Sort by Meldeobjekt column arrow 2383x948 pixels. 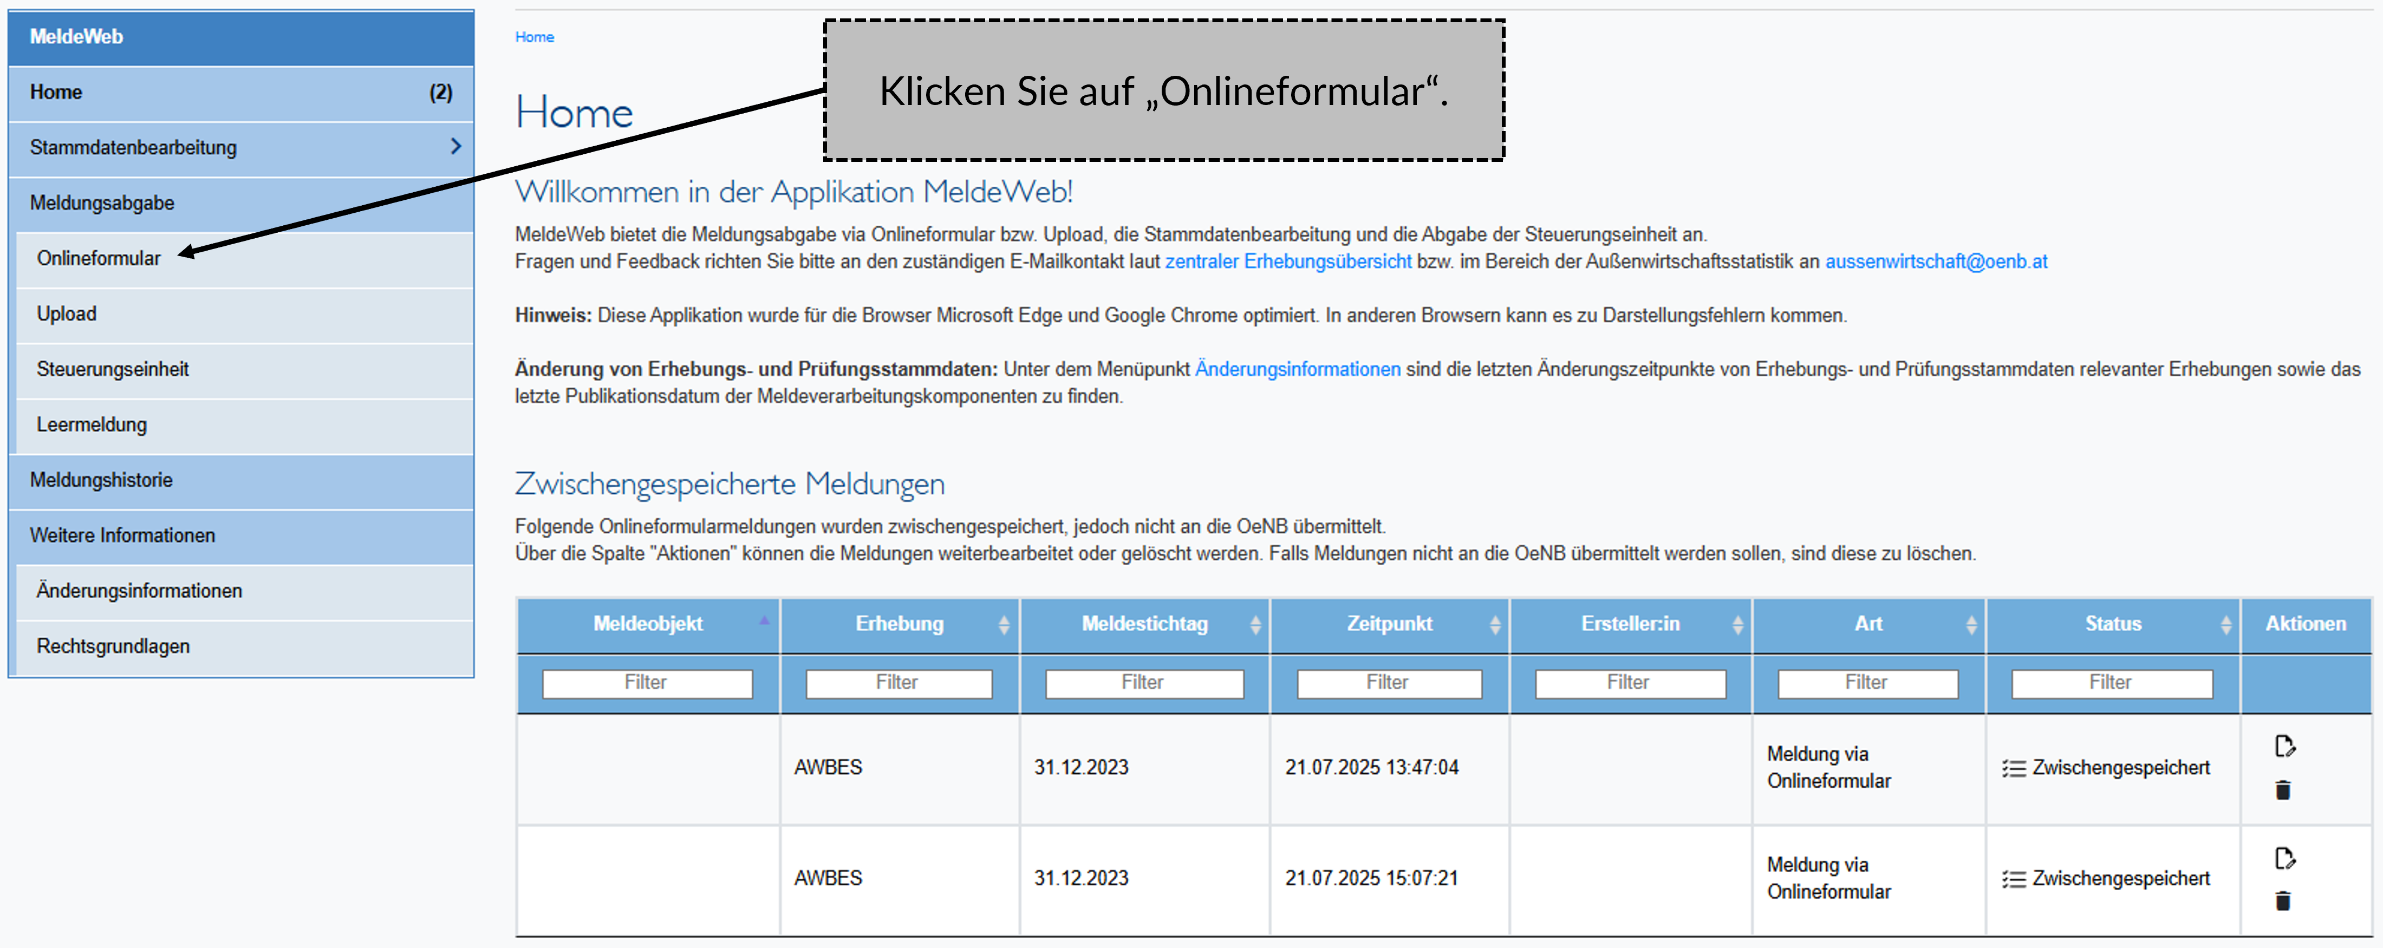[764, 620]
